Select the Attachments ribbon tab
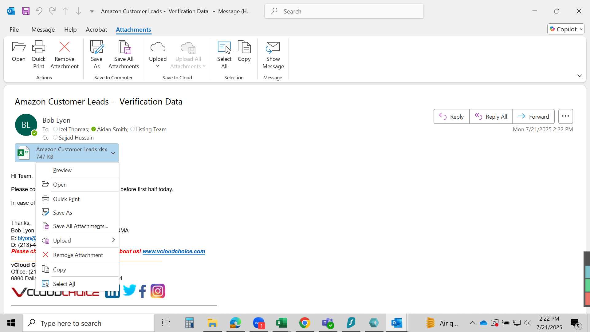Viewport: 590px width, 332px height. [x=133, y=30]
